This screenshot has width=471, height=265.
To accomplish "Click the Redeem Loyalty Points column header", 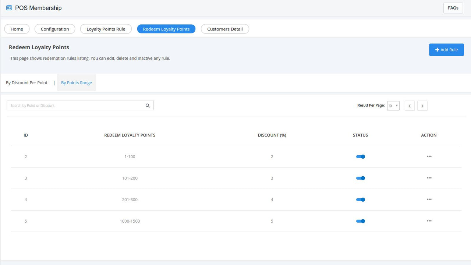I will click(x=130, y=135).
